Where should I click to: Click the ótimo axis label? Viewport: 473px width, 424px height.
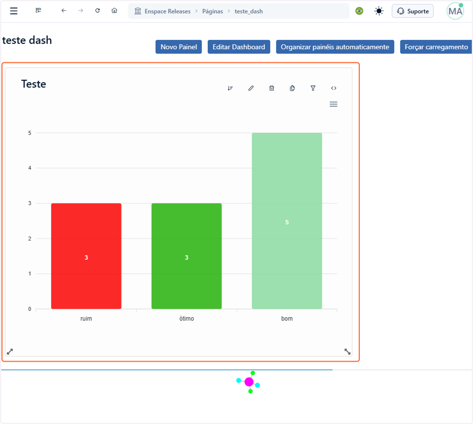pyautogui.click(x=186, y=318)
